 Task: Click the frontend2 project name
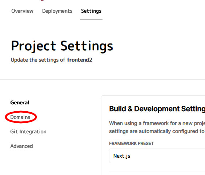click(x=80, y=60)
